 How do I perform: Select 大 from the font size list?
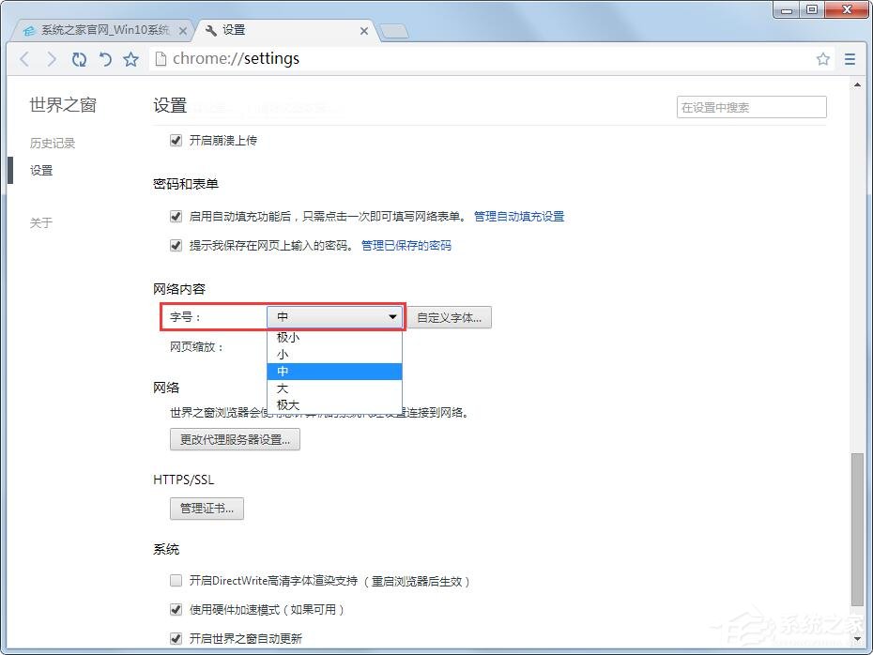click(319, 388)
